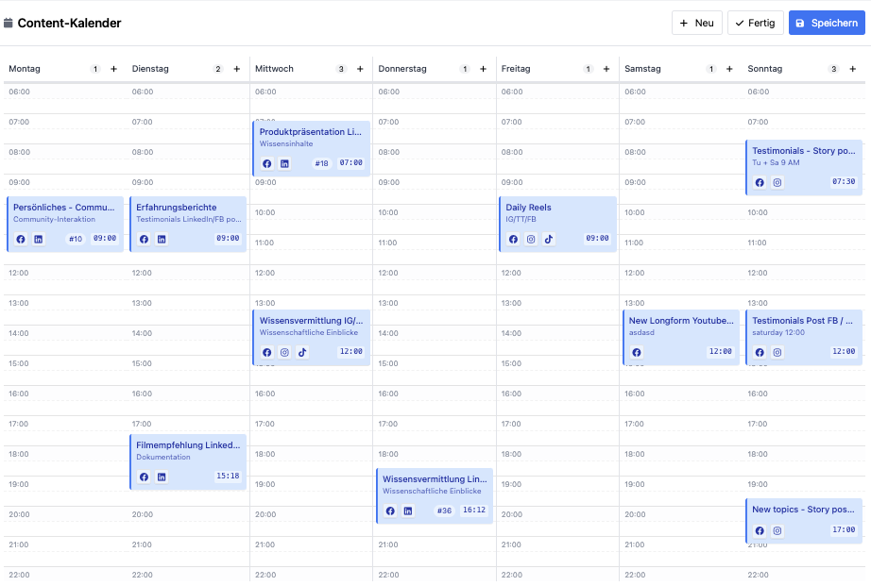Click the TikTok icon on Daily Reels card
Image resolution: width=871 pixels, height=586 pixels.
click(549, 239)
